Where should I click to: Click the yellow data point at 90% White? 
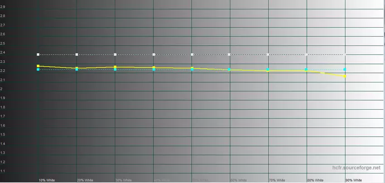click(345, 76)
